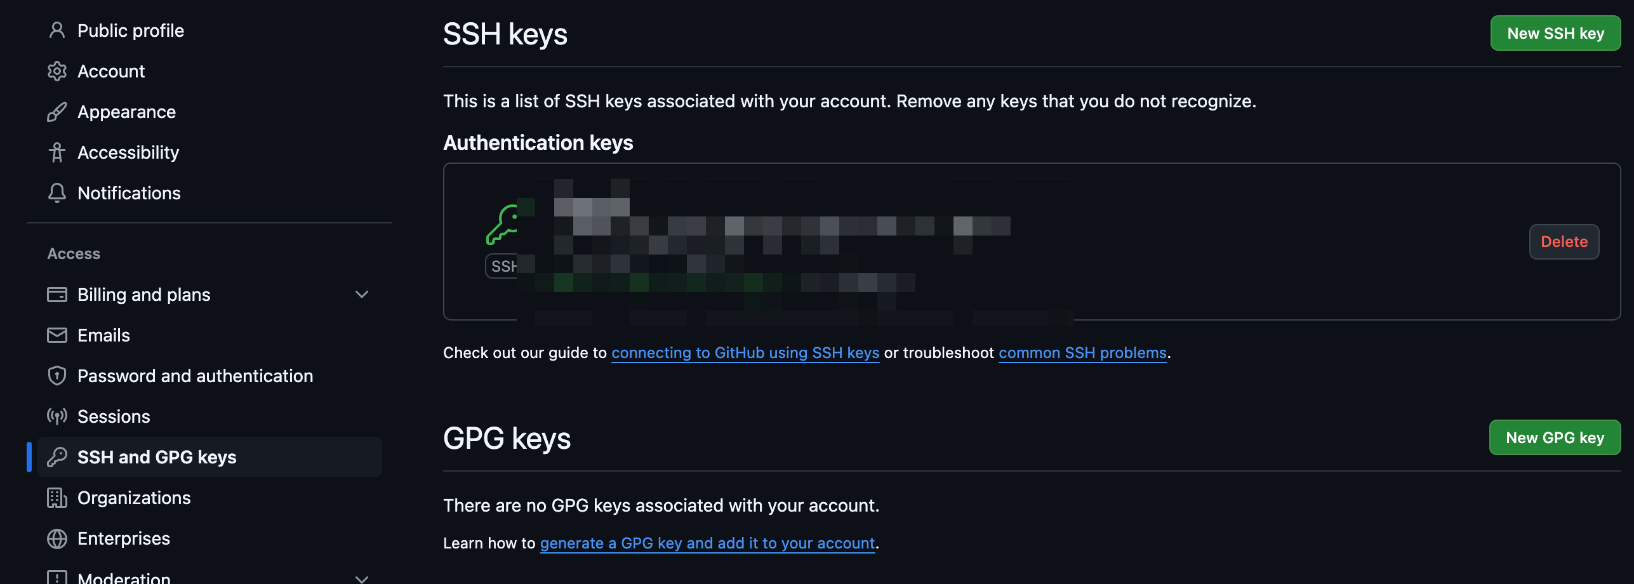Expand the Moderation section chevron
This screenshot has width=1634, height=584.
(362, 578)
